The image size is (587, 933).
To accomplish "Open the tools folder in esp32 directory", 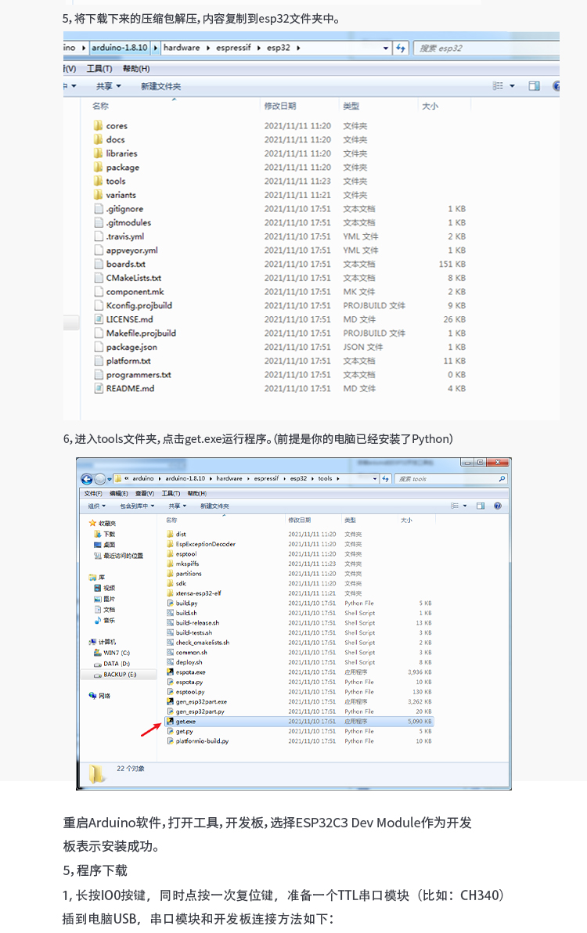I will [115, 181].
